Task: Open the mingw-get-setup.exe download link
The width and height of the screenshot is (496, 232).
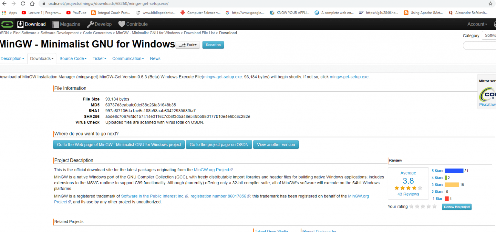Action: [x=349, y=77]
